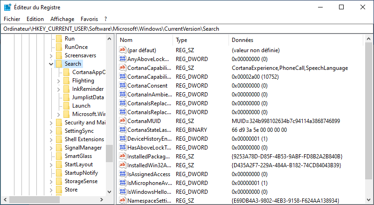Select the CortanaInAmbie value name

(x=150, y=95)
